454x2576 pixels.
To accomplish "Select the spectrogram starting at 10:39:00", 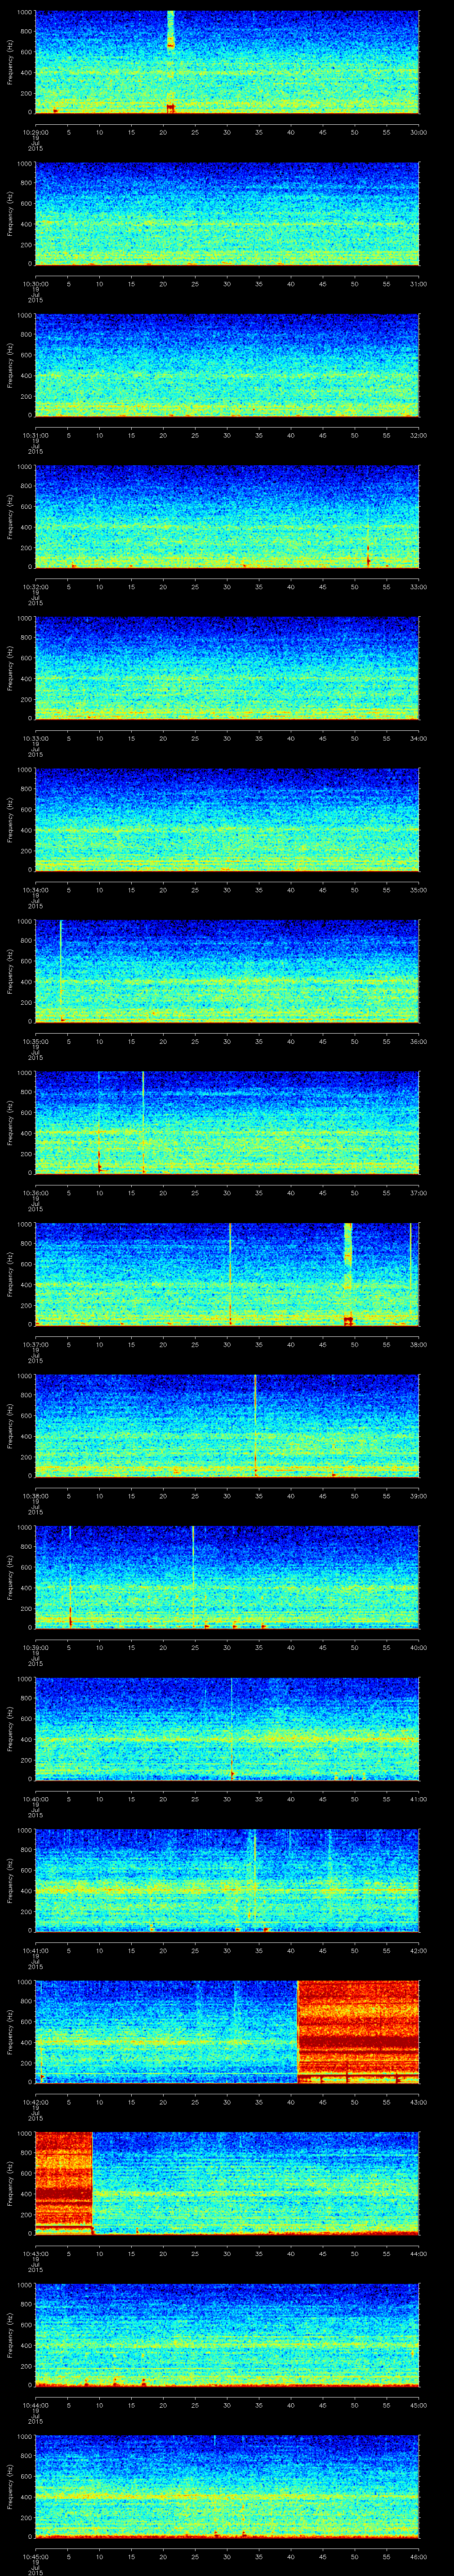I will 227,1577.
